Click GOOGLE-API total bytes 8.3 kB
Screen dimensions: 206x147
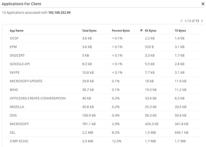click(x=87, y=64)
